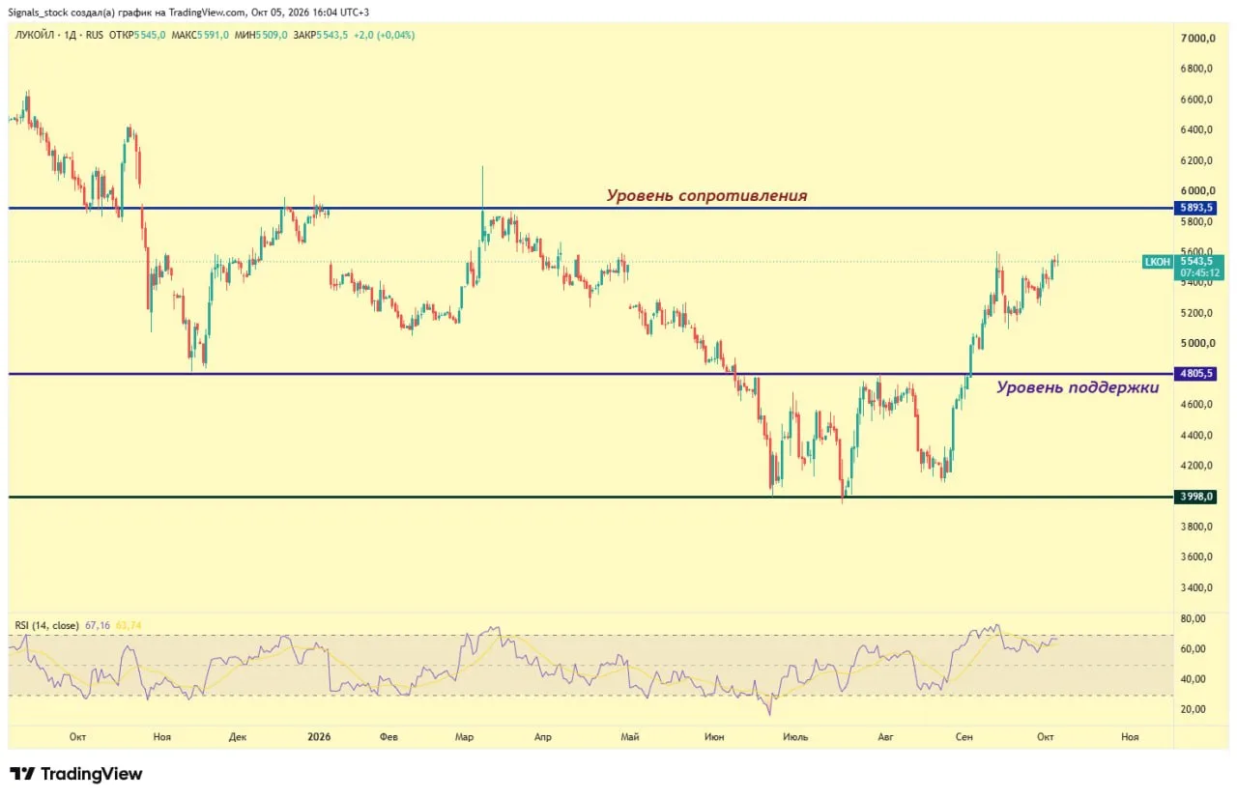Click the 'Уровень поддержки' label
This screenshot has width=1237, height=799.
(x=1077, y=387)
